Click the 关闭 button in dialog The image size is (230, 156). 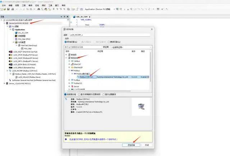147,144
